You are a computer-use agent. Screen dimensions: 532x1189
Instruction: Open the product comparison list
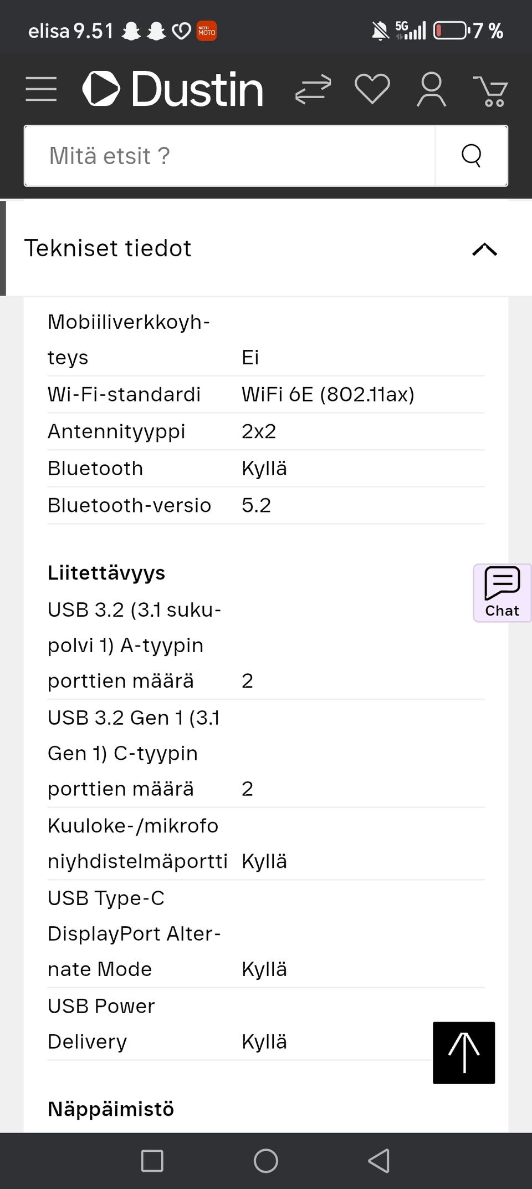click(x=313, y=89)
